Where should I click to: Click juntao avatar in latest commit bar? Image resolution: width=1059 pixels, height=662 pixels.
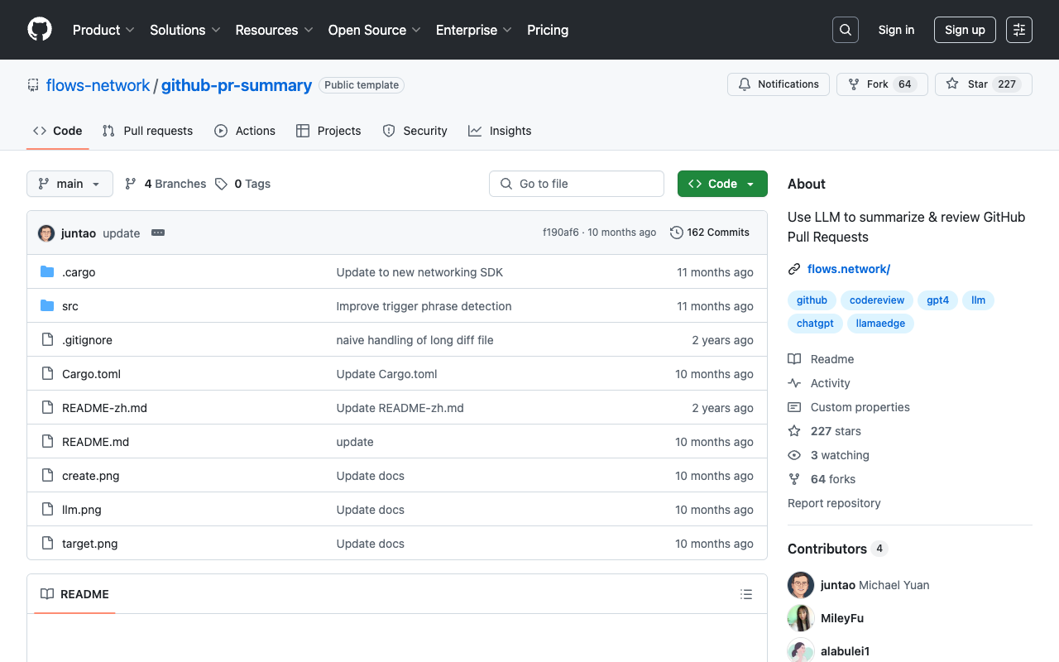[x=46, y=233]
